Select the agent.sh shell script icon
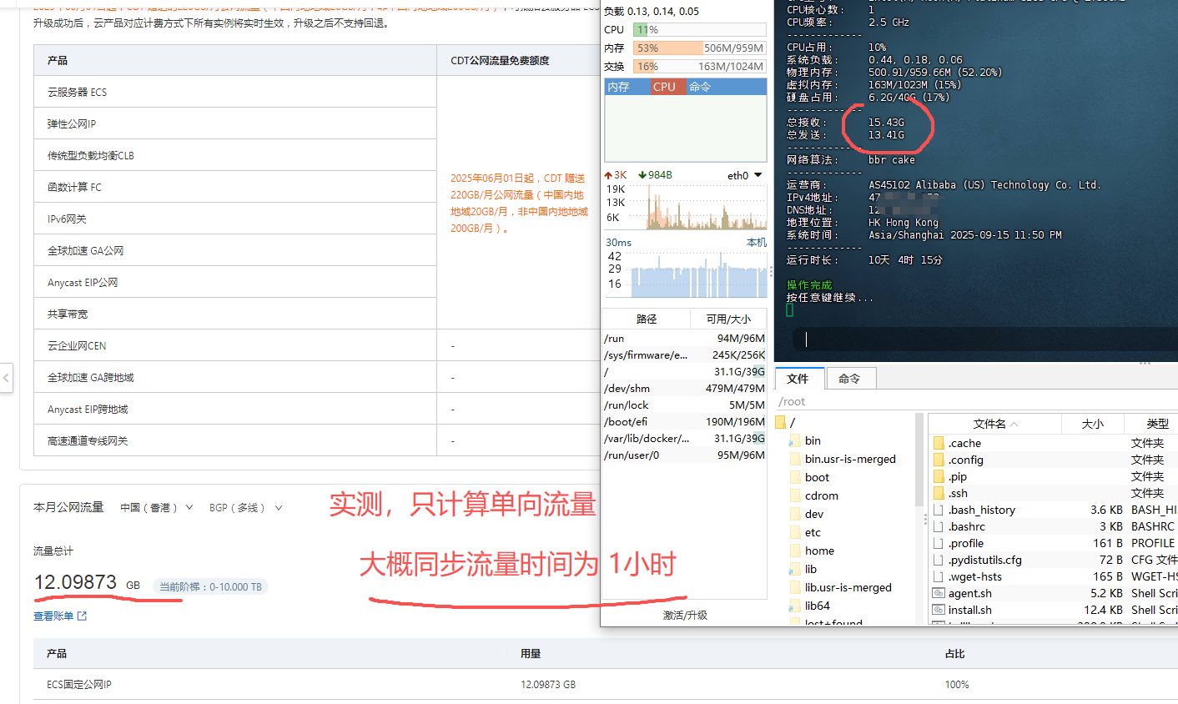The image size is (1178, 704). (939, 593)
